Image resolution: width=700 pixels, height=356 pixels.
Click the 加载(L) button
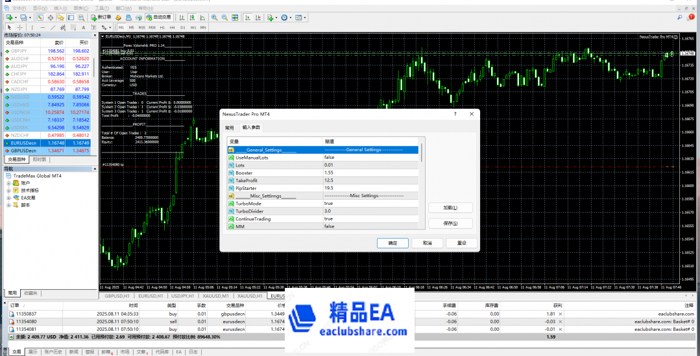pos(450,208)
